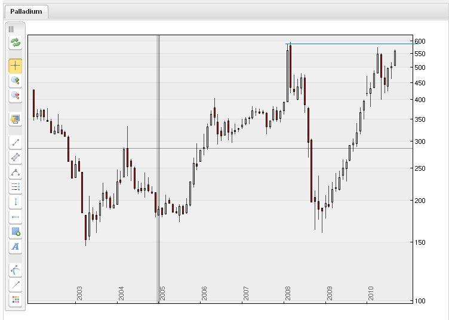Select the curved arc fan tool
449x320 pixels.
[x=16, y=270]
